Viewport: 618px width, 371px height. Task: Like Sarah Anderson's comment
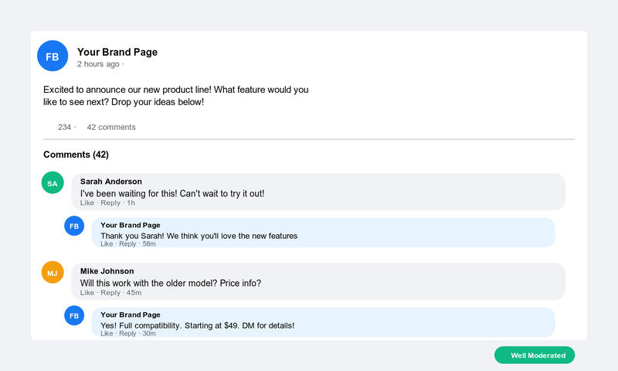(x=87, y=203)
